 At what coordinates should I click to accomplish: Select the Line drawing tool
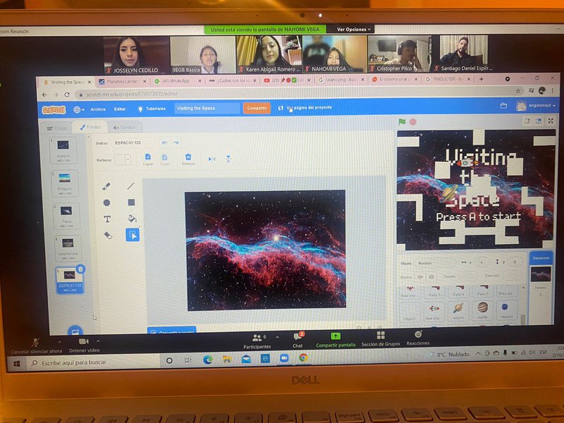click(x=131, y=186)
